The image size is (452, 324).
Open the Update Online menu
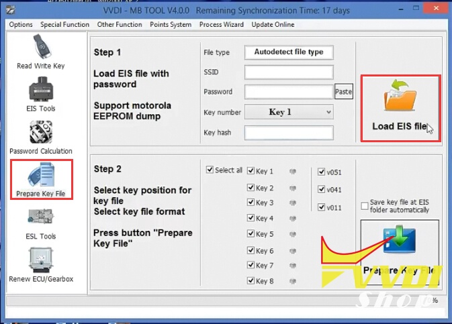click(273, 24)
